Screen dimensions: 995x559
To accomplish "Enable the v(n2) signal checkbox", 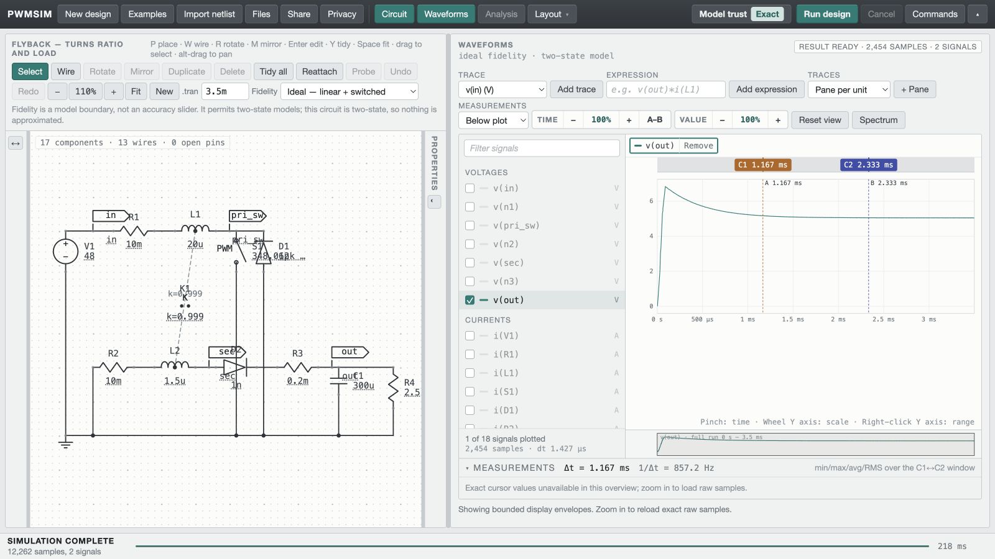I will pyautogui.click(x=470, y=244).
